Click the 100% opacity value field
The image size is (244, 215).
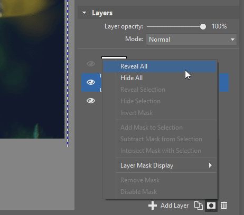click(x=219, y=26)
